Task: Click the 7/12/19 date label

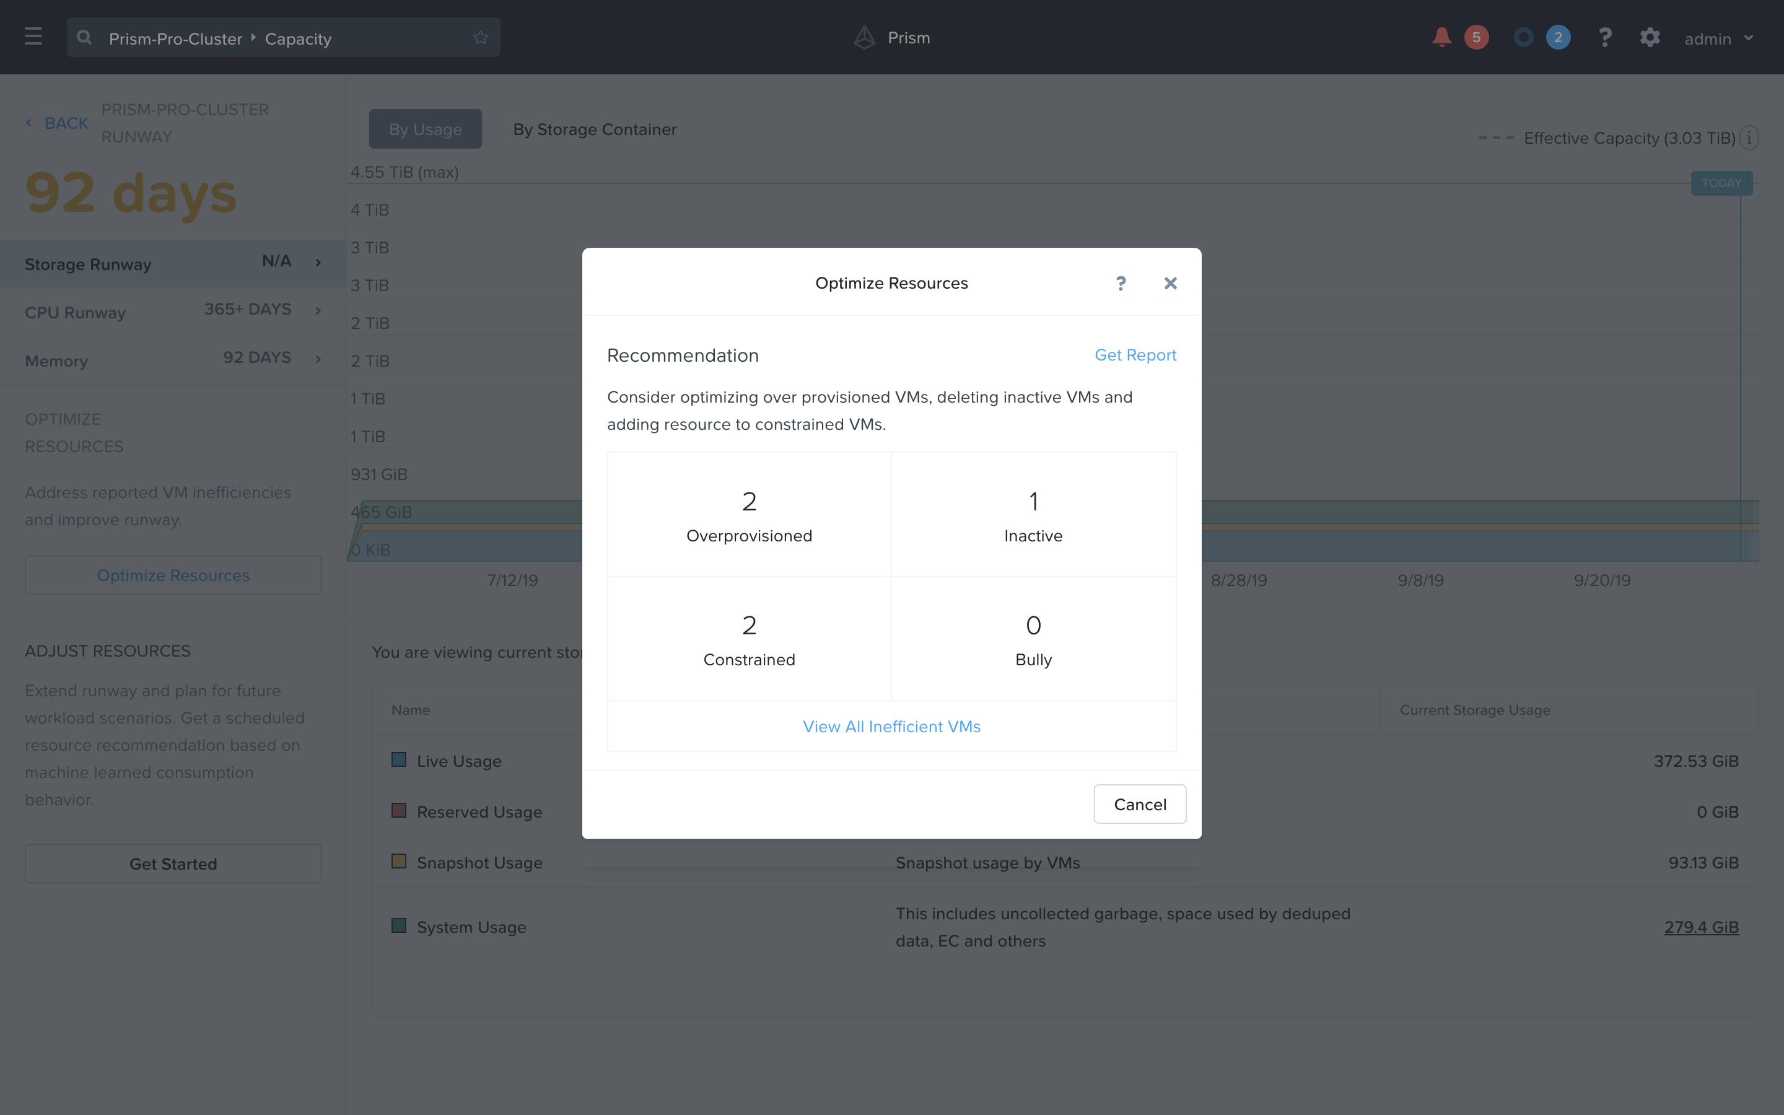Action: coord(512,580)
